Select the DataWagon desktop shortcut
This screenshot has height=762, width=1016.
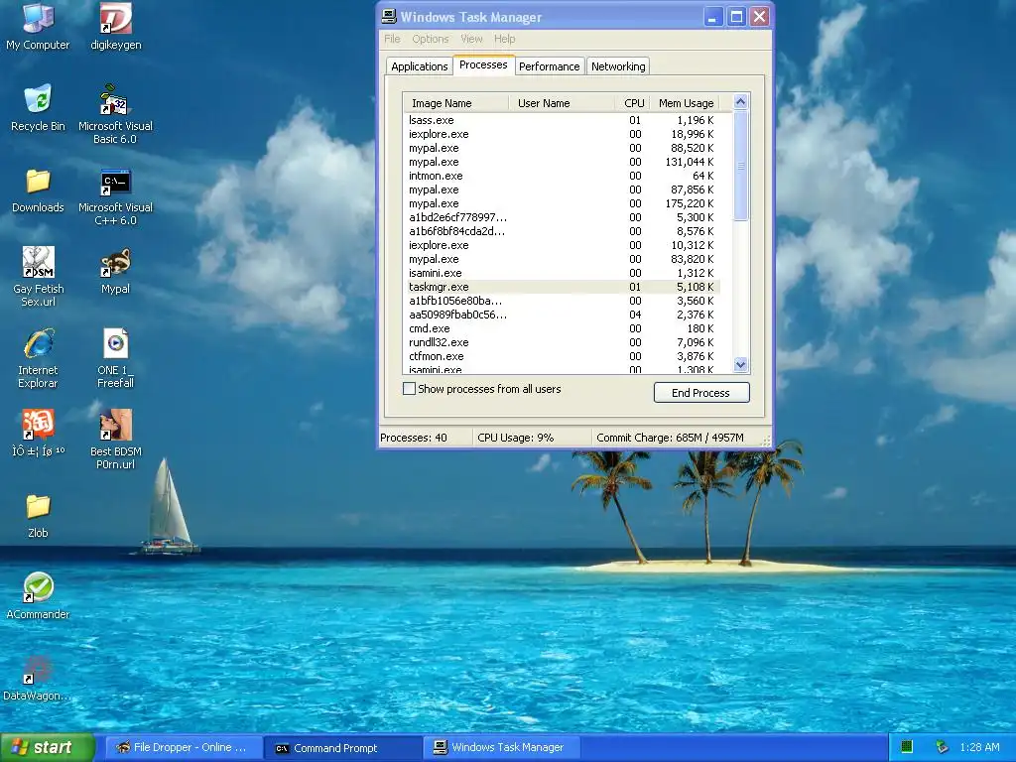[38, 678]
